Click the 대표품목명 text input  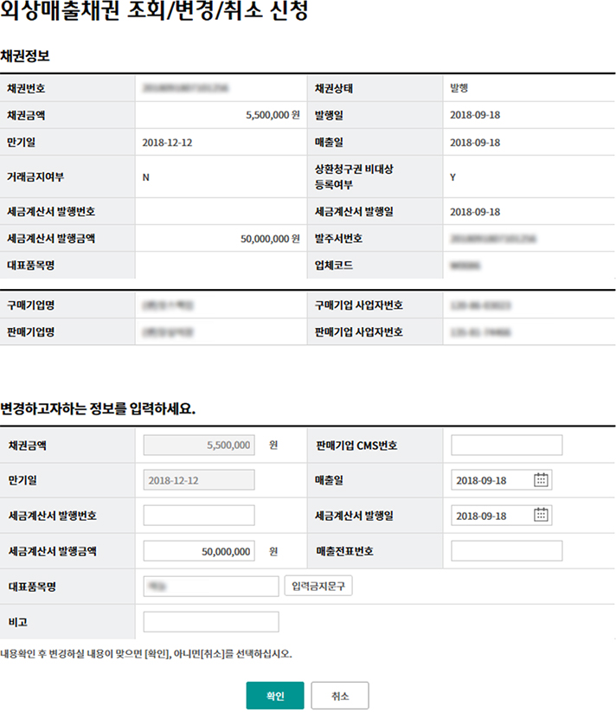[211, 587]
